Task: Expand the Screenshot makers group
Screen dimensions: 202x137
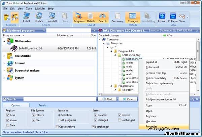Action: (4, 71)
